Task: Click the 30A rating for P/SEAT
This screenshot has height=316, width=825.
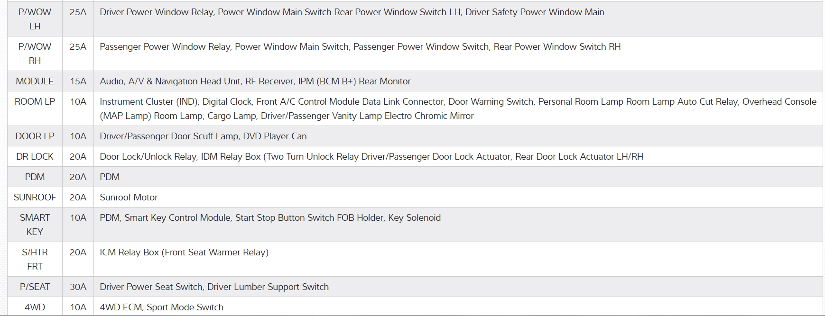Action: 78,287
